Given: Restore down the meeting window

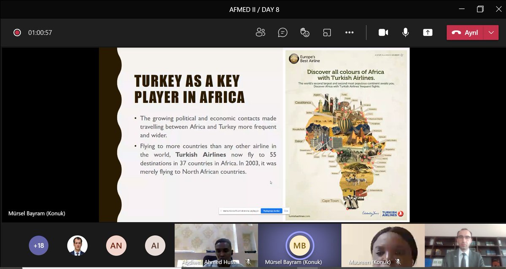Looking at the screenshot, I should 480,9.
